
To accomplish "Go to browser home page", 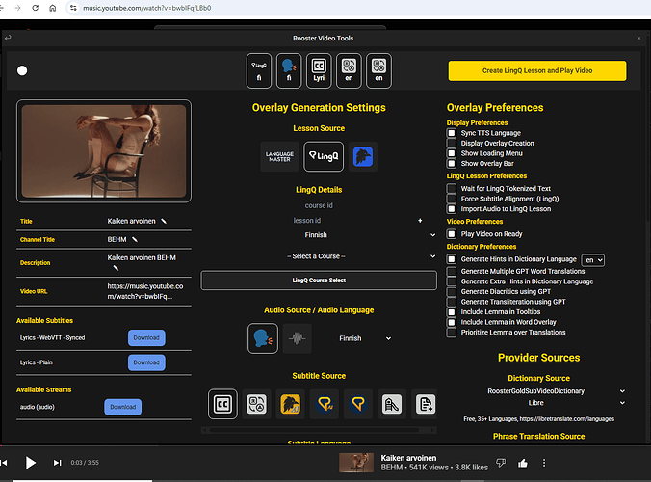I will coord(53,8).
